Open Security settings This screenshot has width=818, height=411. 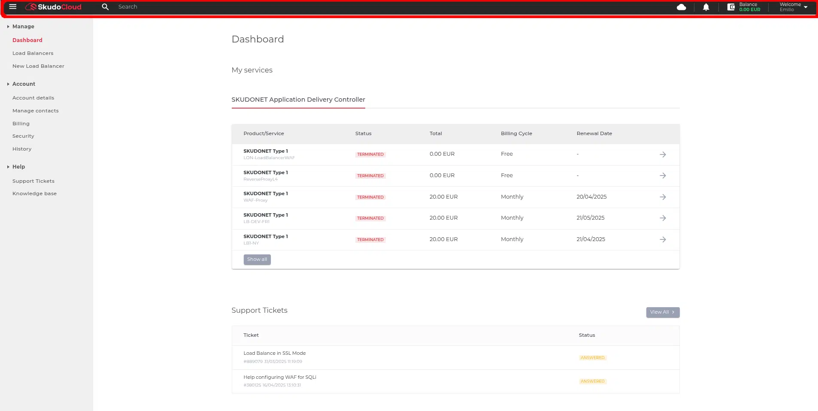tap(23, 136)
